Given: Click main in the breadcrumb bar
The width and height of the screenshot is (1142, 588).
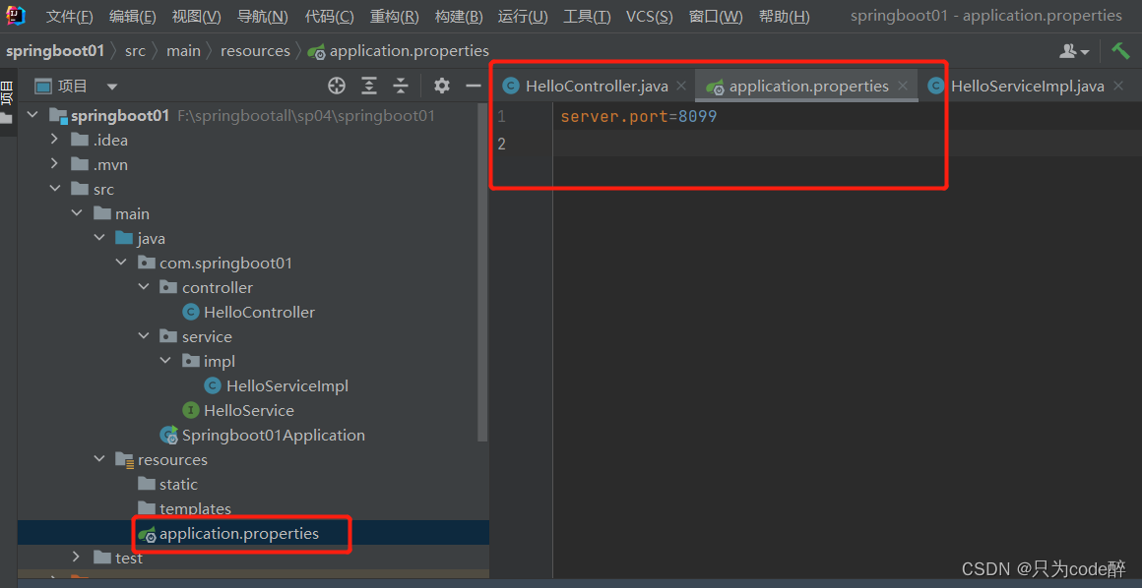Looking at the screenshot, I should pos(183,51).
